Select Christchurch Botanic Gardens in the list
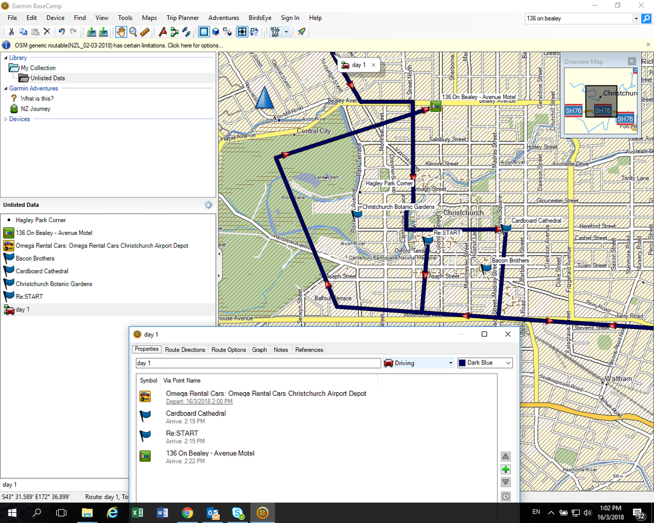 coord(54,284)
